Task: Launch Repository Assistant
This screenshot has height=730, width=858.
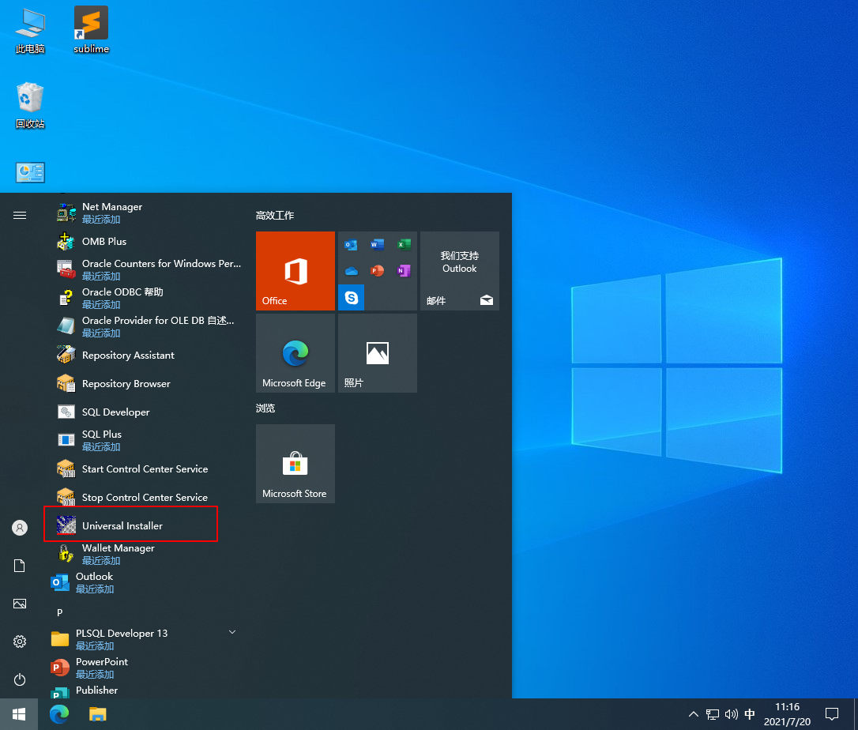Action: (145, 356)
